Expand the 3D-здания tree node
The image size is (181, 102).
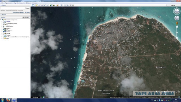click(2, 30)
